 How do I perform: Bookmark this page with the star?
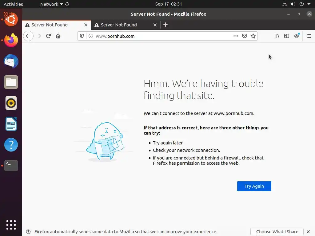[x=253, y=36]
